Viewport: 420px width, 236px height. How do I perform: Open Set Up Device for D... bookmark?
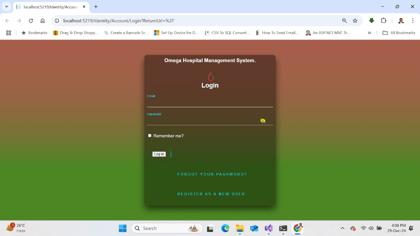click(x=177, y=33)
